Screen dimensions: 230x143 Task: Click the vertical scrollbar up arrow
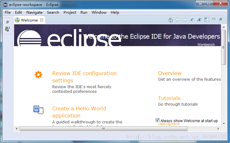[x=224, y=27]
